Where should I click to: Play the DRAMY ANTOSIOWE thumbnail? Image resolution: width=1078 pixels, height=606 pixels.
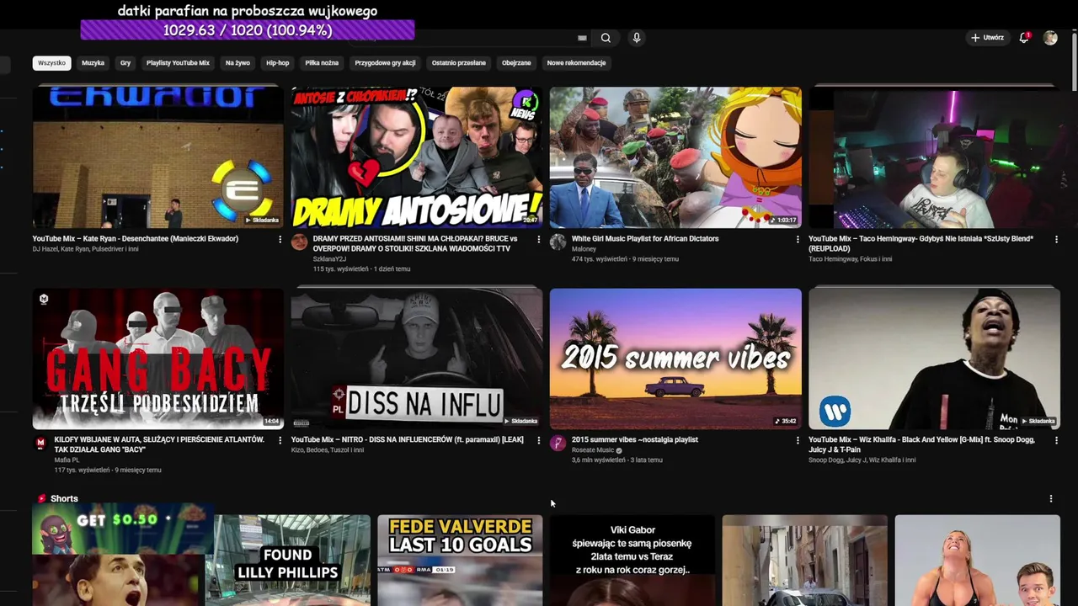pyautogui.click(x=417, y=157)
